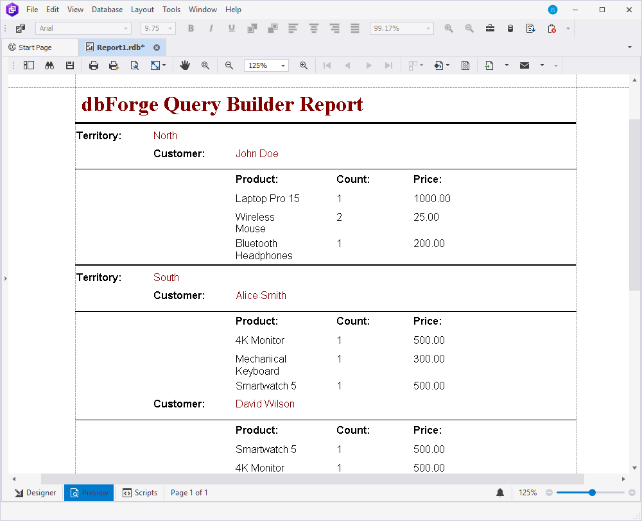The height and width of the screenshot is (521, 642).
Task: Click the properties icon left of font box
Action: [20, 28]
